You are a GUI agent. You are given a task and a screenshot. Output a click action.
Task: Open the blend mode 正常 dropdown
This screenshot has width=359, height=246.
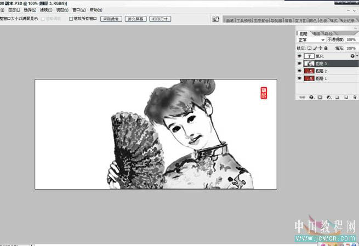coord(311,40)
